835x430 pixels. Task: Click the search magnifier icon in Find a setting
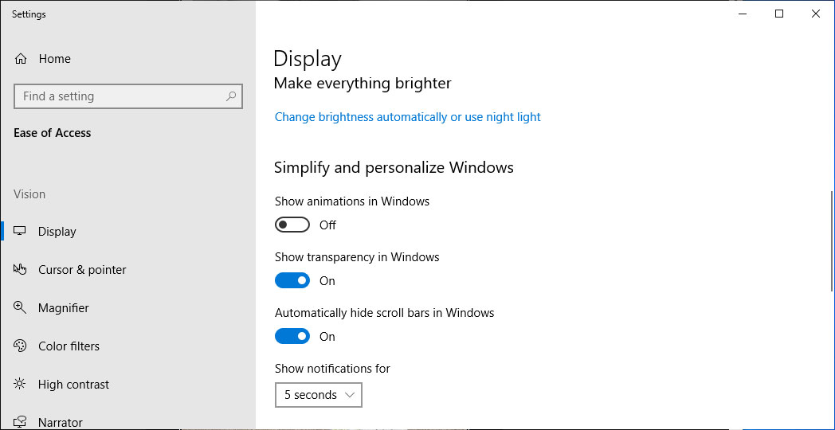pyautogui.click(x=231, y=96)
